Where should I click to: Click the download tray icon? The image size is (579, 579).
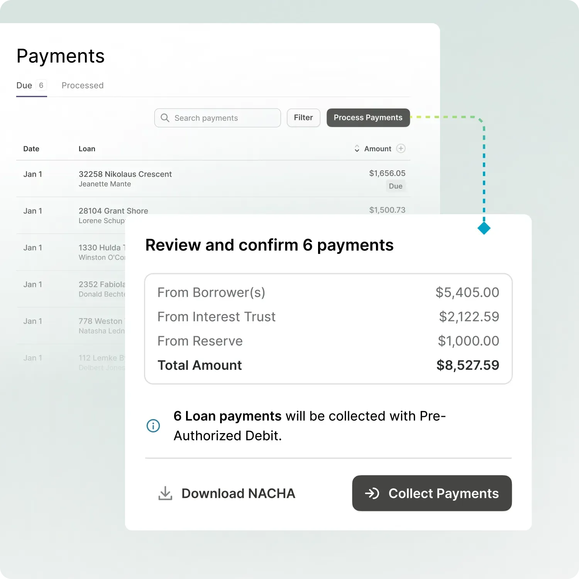pos(165,493)
